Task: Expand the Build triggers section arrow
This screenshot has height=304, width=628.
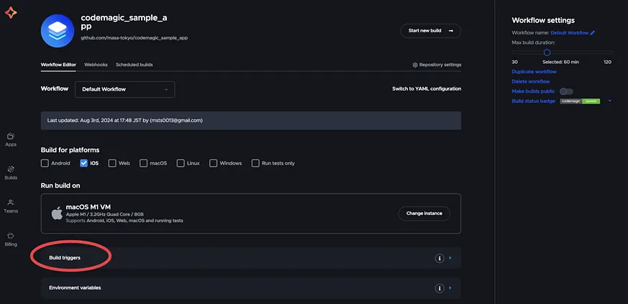Action: (x=450, y=258)
